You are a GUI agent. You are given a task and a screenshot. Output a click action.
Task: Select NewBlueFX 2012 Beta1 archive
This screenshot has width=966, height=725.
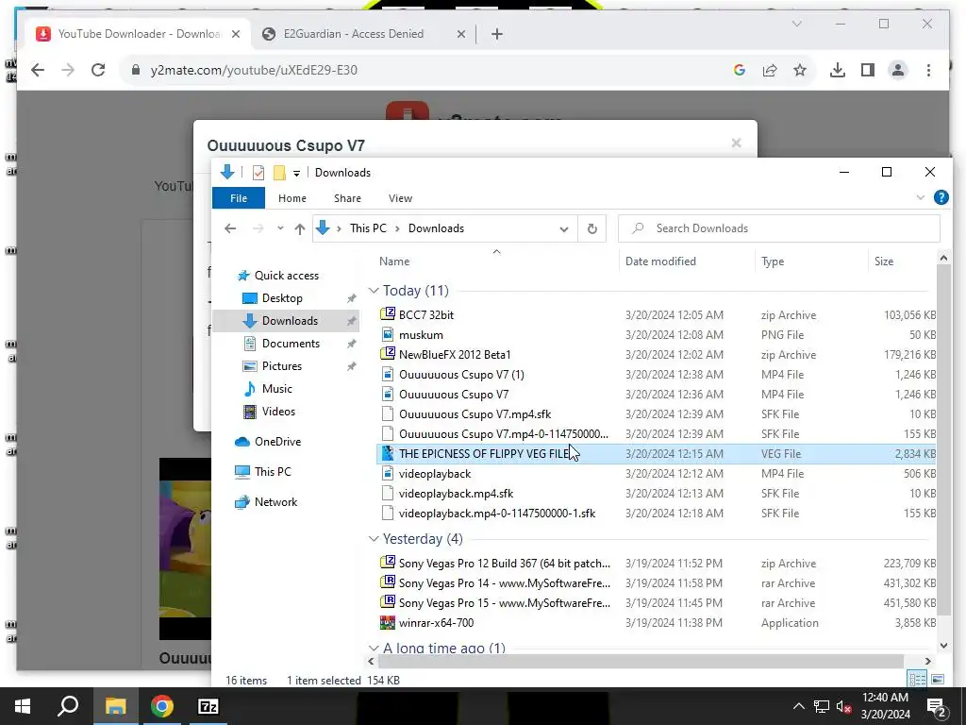[455, 355]
